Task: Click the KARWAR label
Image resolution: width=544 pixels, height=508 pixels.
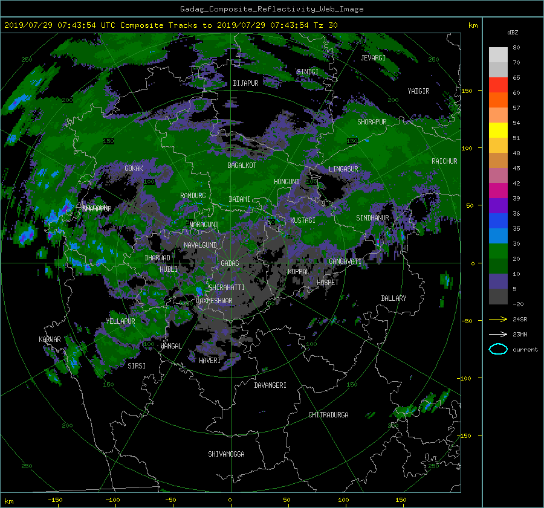Action: click(50, 339)
